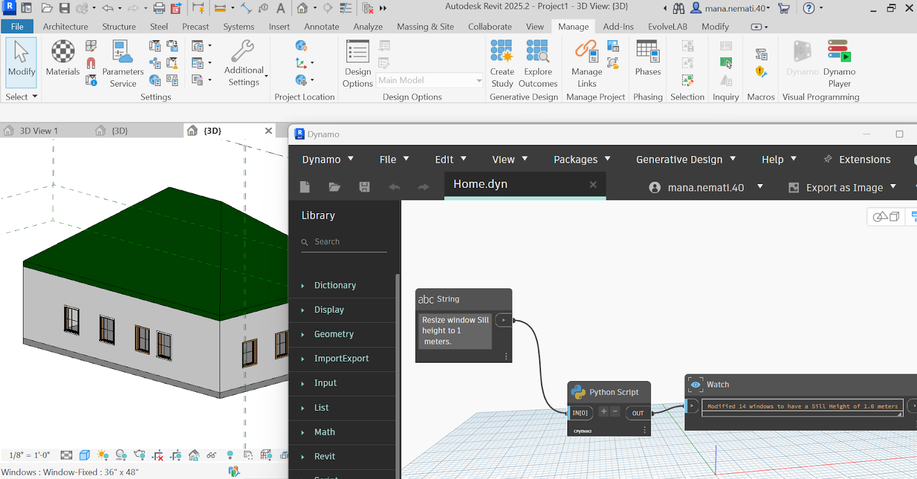Click the Python Script OUT port

click(638, 413)
